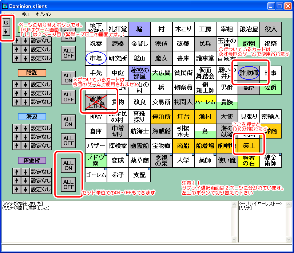Viewport: 294px width, 253px height.
Task: Toggle the 金貸し card tile
Action: 139,44
